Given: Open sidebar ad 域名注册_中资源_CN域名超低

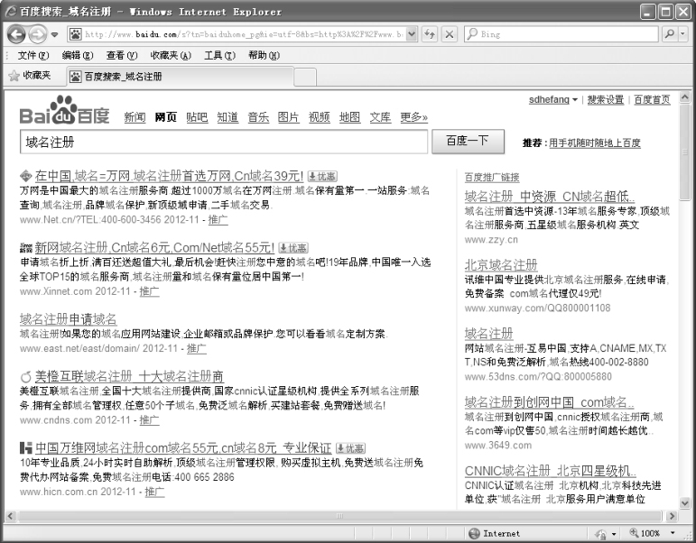Looking at the screenshot, I should click(550, 197).
